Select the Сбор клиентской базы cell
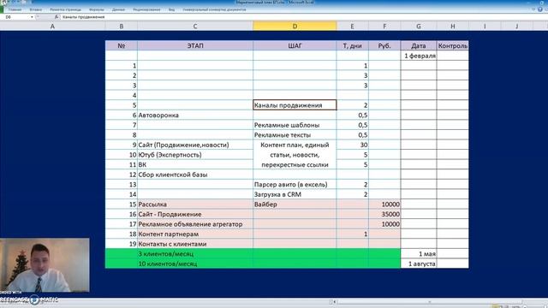Screen dimensions: 548x308 (x=195, y=175)
